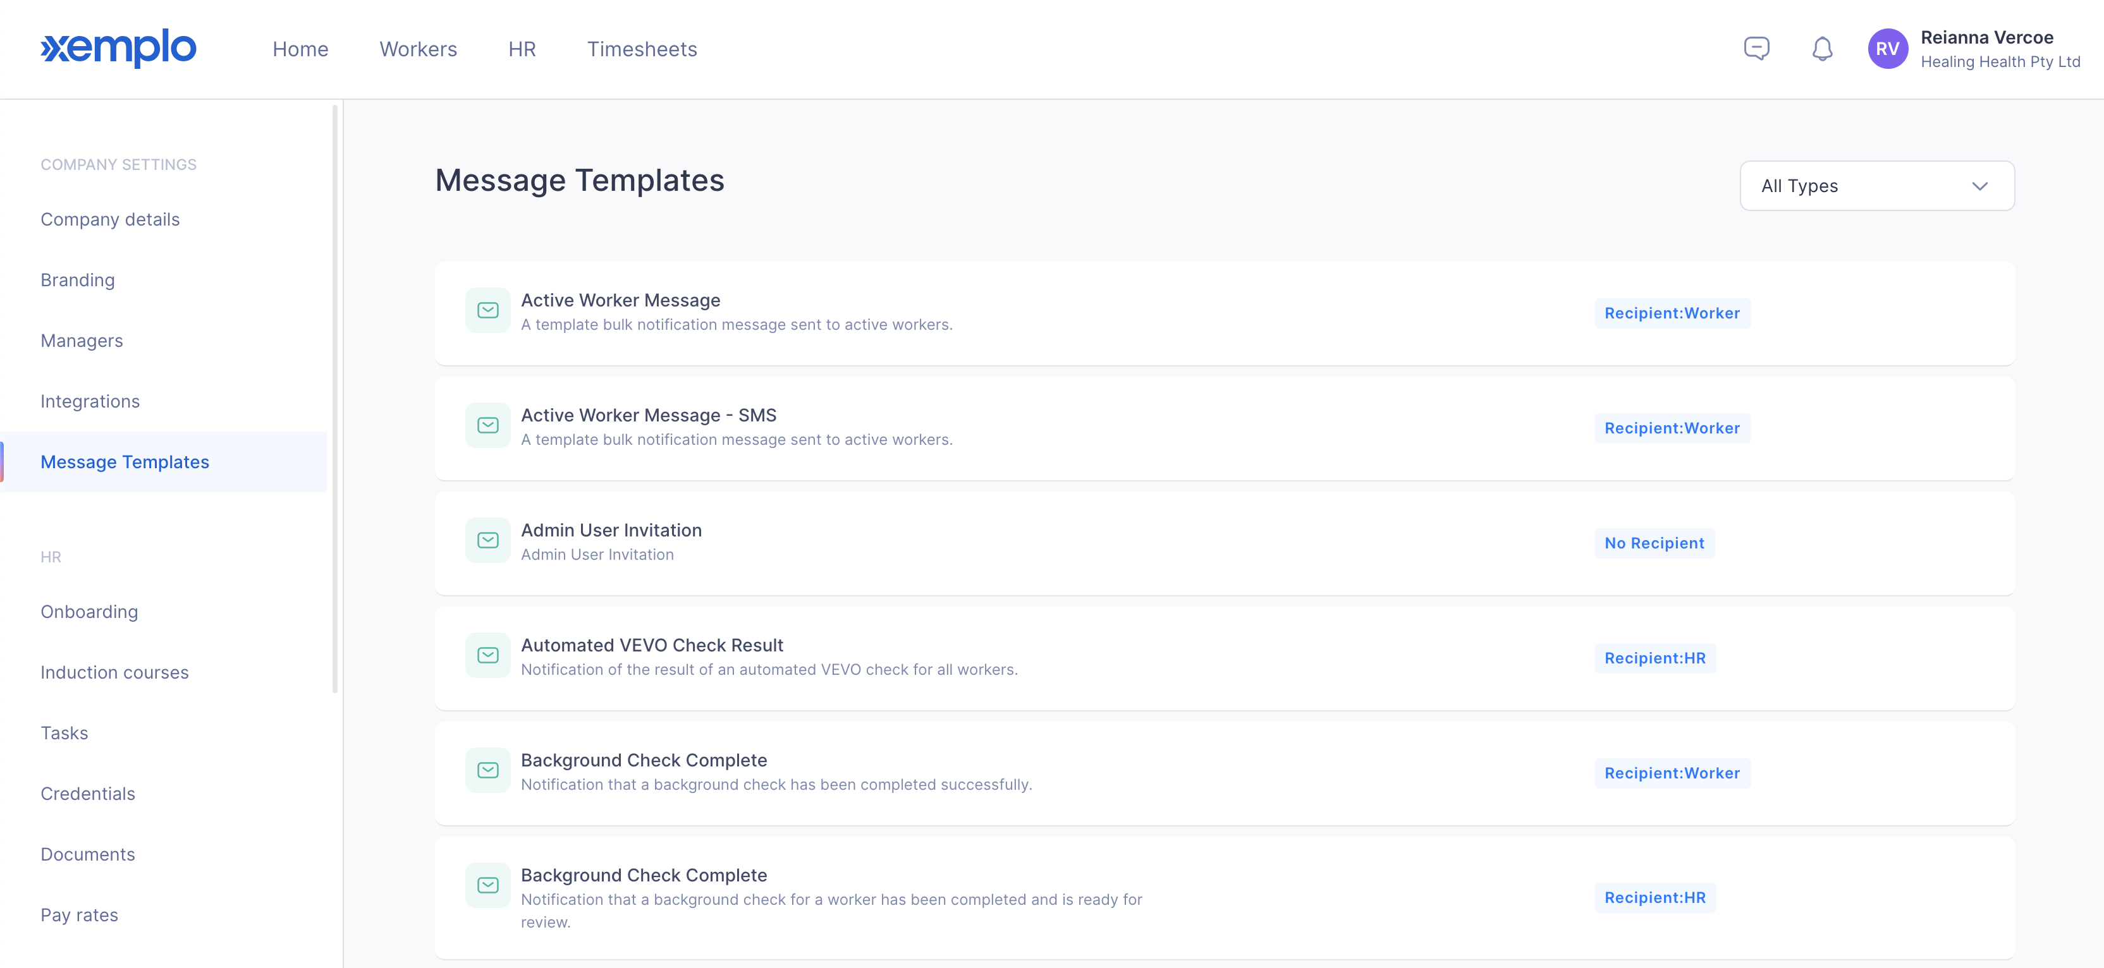Open Company details settings
This screenshot has width=2104, height=968.
(x=110, y=219)
